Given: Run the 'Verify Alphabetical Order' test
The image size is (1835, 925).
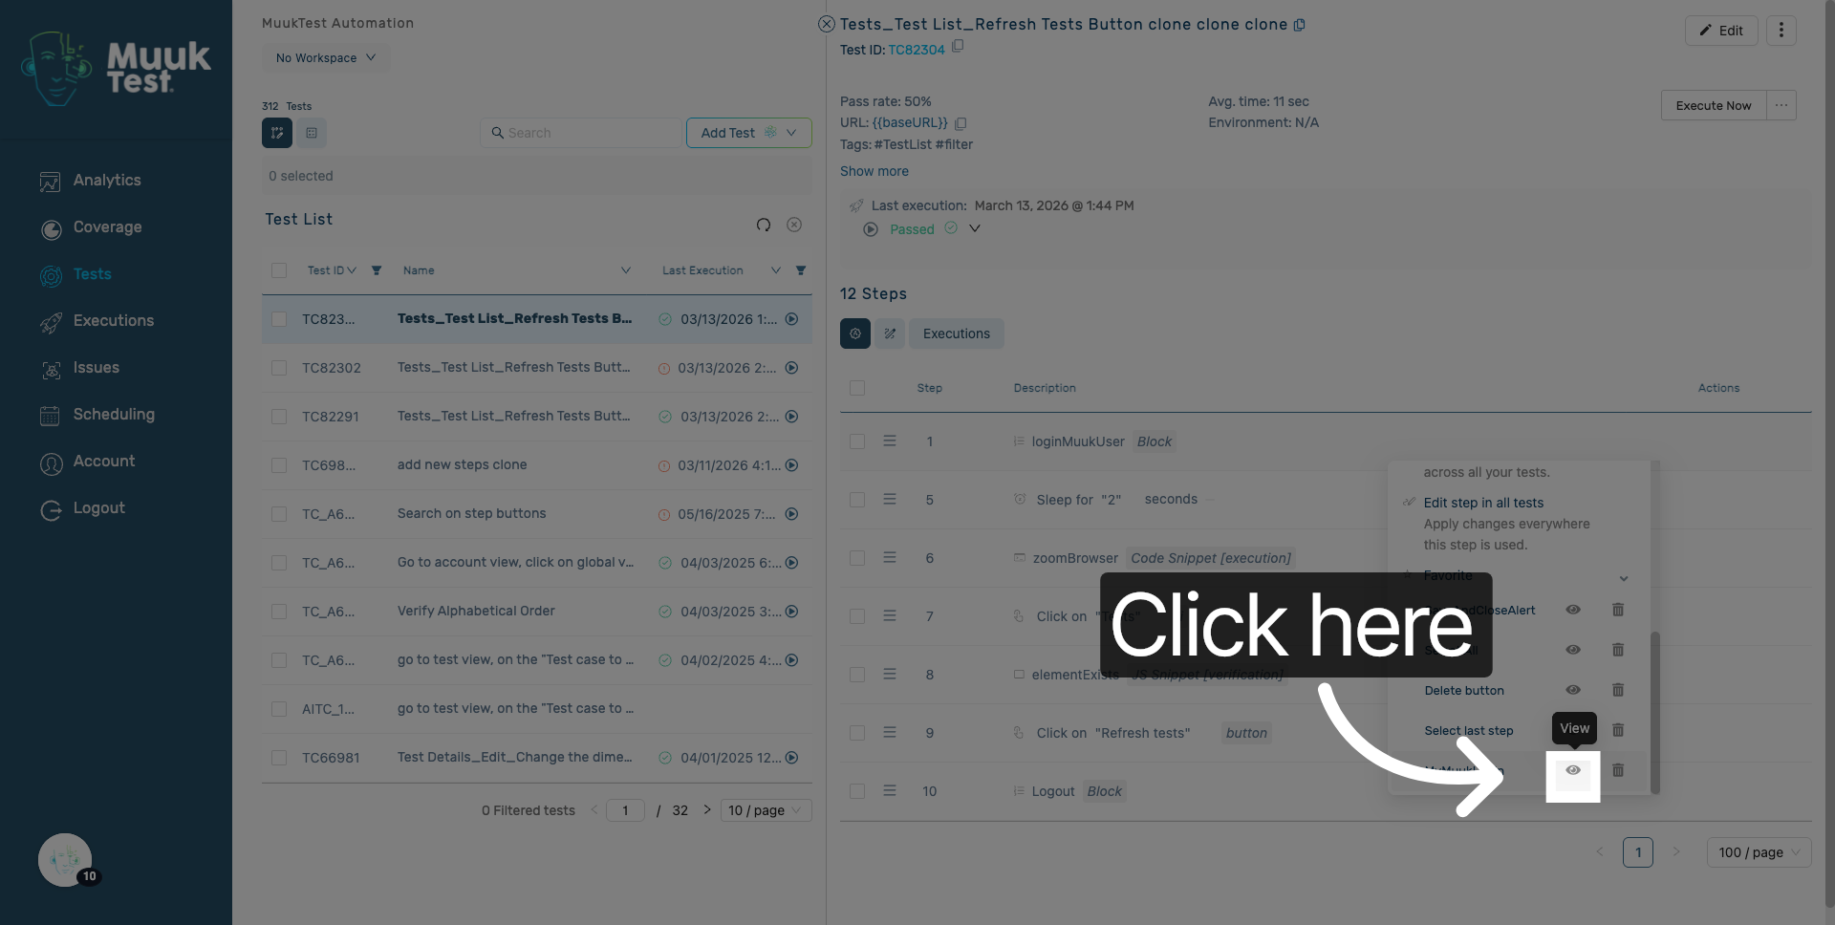Looking at the screenshot, I should (x=792, y=612).
